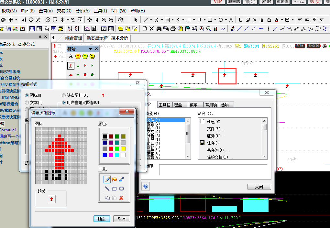Click the zoom out magnifier toolbar icon
Viewport: 330px width, 228px height.
pos(111,20)
